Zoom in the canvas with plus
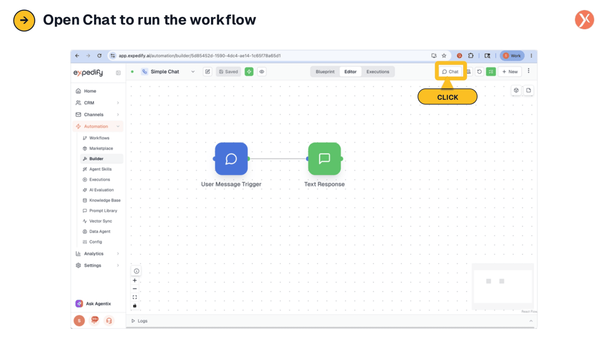Image resolution: width=608 pixels, height=342 pixels. coord(135,280)
